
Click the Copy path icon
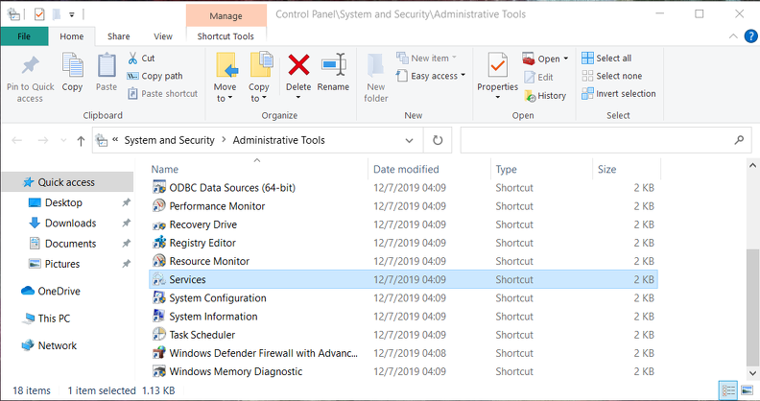[x=132, y=76]
